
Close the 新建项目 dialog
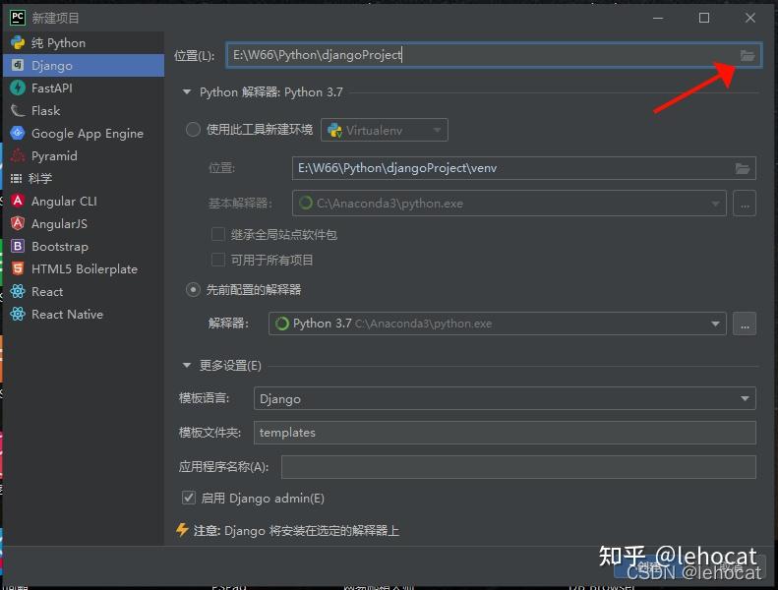pyautogui.click(x=750, y=18)
